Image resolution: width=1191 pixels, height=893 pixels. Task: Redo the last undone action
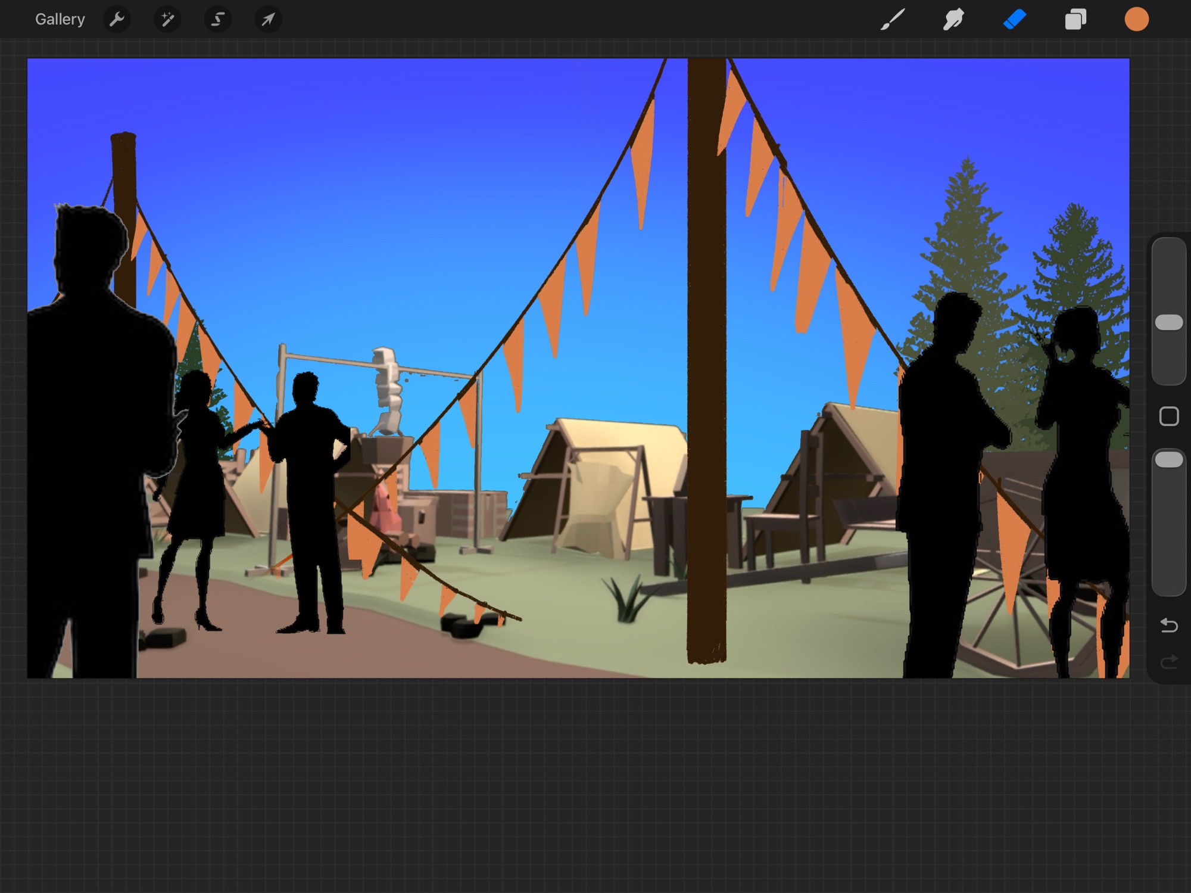tap(1169, 662)
